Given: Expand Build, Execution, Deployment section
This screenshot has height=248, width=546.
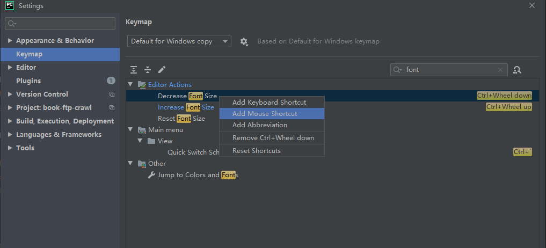Looking at the screenshot, I should tap(10, 121).
